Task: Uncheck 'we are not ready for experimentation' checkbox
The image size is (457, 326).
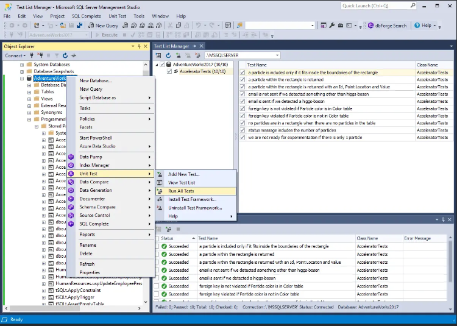Action: click(243, 138)
